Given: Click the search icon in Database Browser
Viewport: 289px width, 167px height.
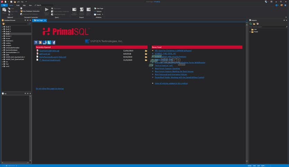Looking at the screenshot, I should click(29, 24).
